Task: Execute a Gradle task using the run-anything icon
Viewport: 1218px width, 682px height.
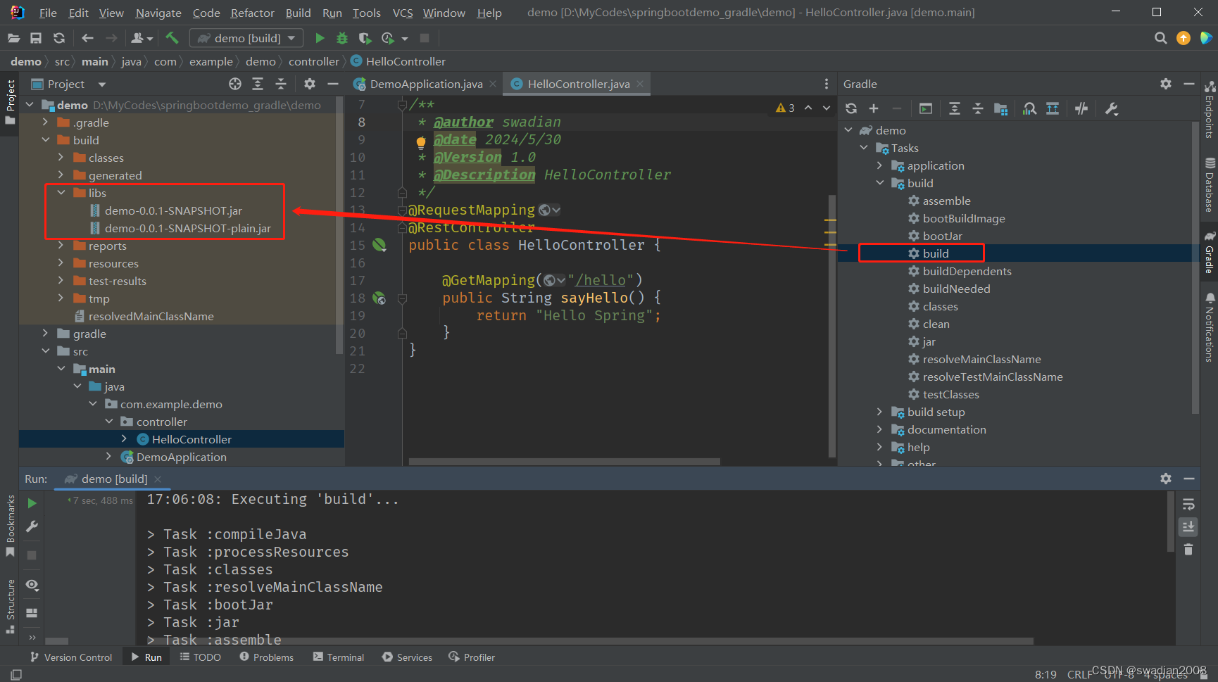Action: pyautogui.click(x=925, y=108)
